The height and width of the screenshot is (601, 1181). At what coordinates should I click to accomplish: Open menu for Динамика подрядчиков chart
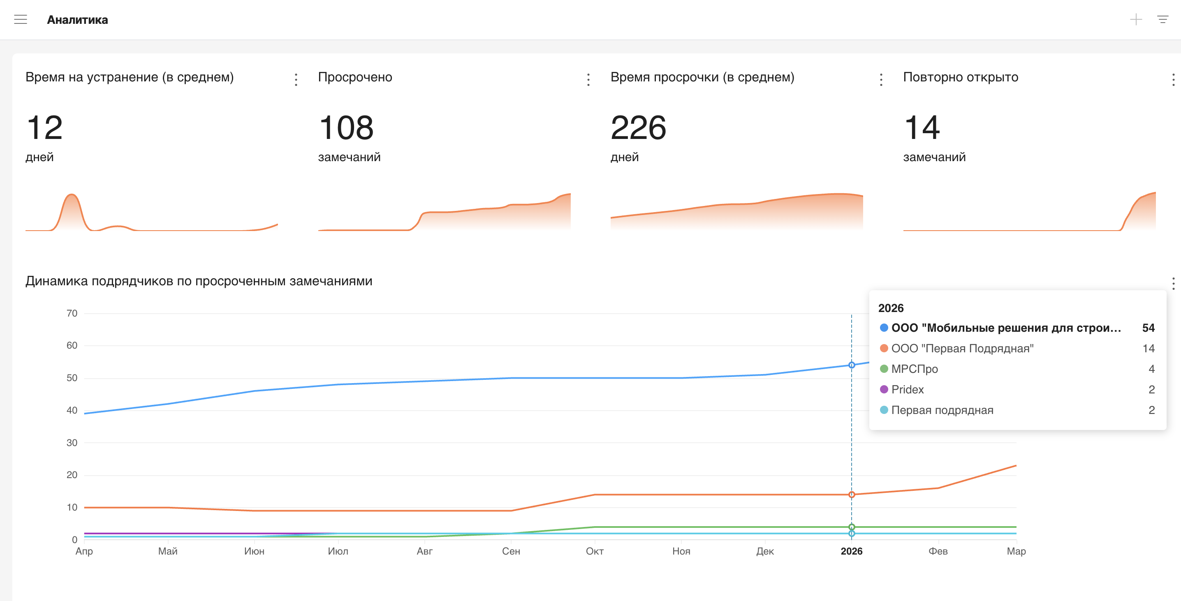point(1173,283)
